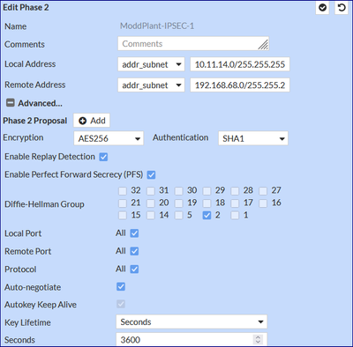Check Diffie-Hellman Group 30
Screen dimensions: 353x347
[178, 191]
